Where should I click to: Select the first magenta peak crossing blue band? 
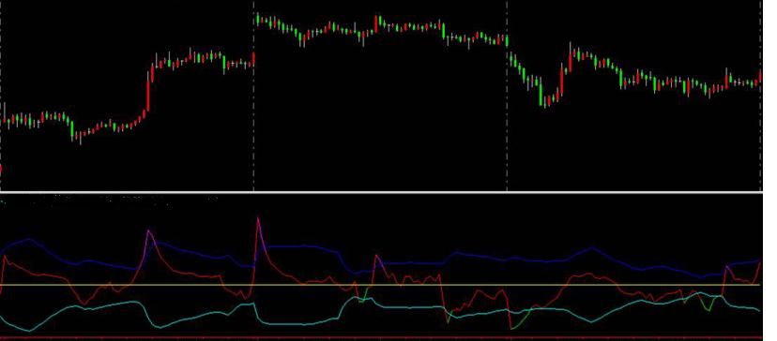(148, 231)
